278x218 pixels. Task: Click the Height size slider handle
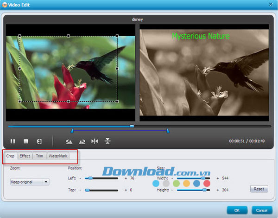click(204, 190)
